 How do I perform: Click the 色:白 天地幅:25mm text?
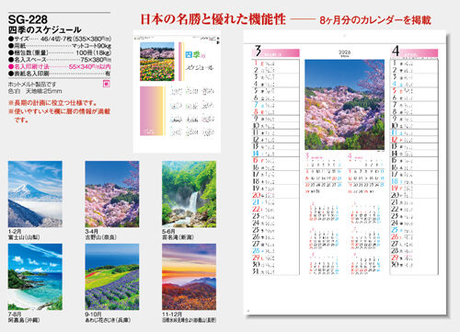pyautogui.click(x=35, y=91)
